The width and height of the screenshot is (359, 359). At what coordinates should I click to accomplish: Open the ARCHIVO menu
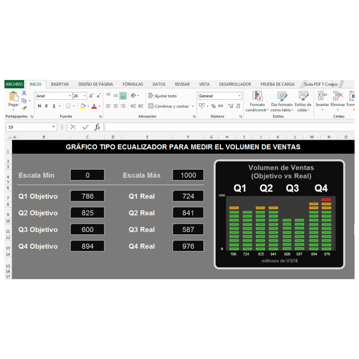coord(14,84)
